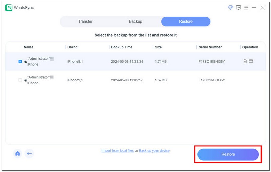
Task: Open Import from local files link
Action: 118,151
